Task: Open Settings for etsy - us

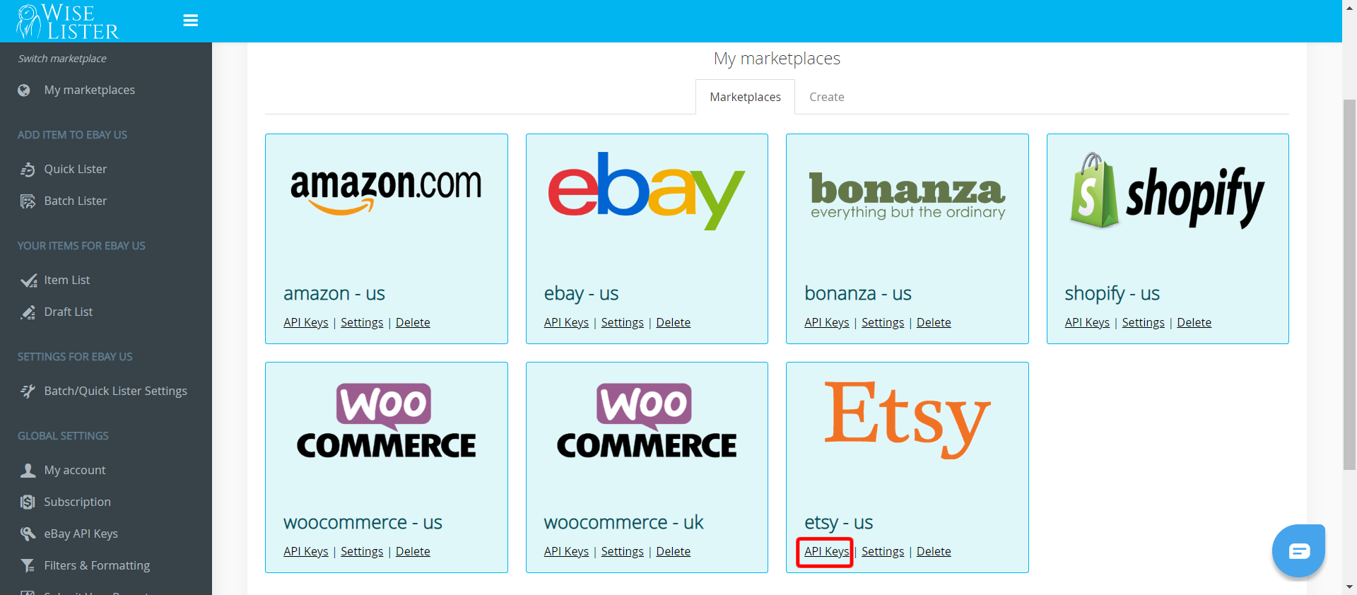Action: (x=883, y=551)
